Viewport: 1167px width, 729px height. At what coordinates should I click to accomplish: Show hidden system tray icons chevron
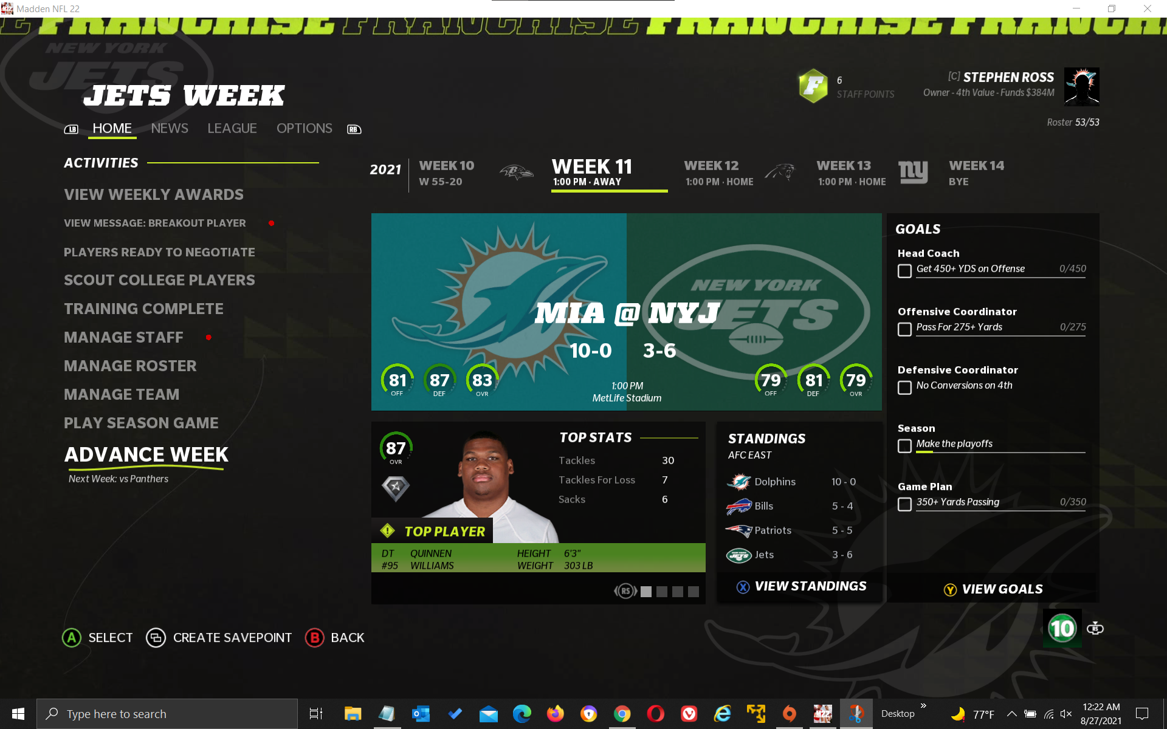pyautogui.click(x=1011, y=714)
